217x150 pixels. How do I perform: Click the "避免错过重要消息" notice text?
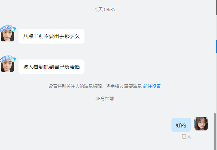tap(124, 86)
